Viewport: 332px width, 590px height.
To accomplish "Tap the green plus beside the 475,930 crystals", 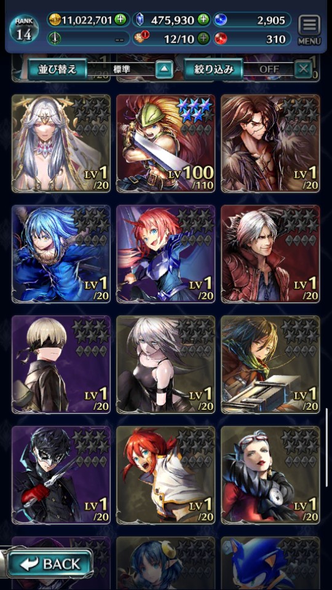I will 204,20.
